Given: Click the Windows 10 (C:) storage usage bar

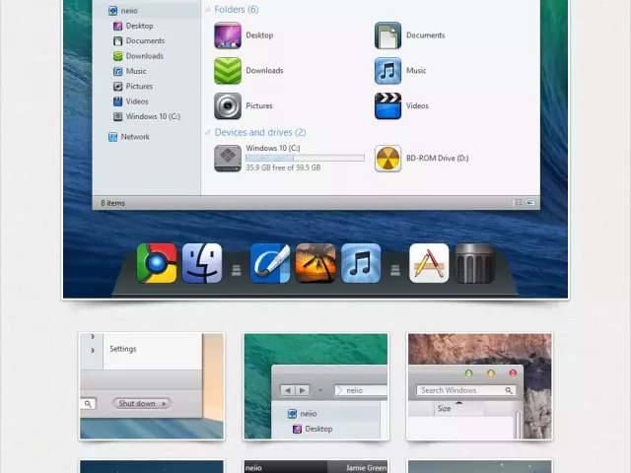Looking at the screenshot, I should click(305, 158).
